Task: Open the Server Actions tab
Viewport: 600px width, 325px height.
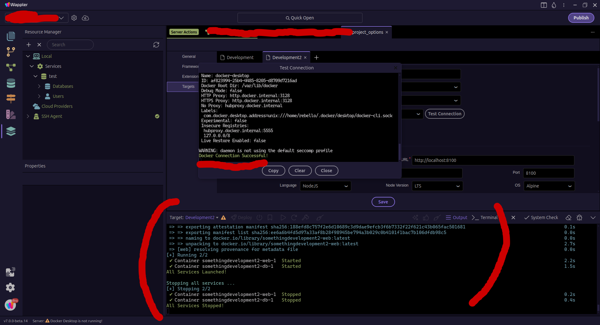Action: pos(184,32)
